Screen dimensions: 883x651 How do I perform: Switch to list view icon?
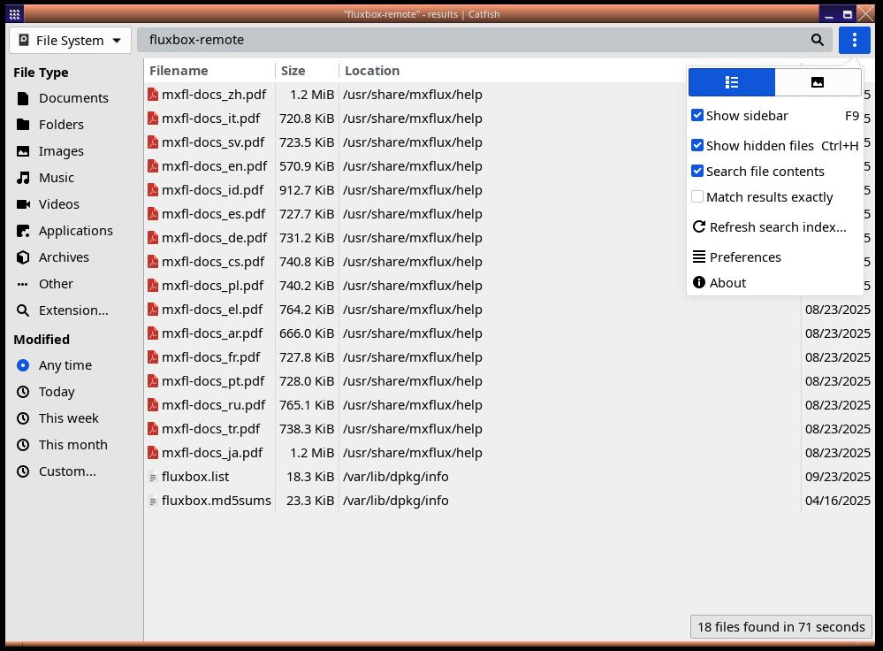732,82
